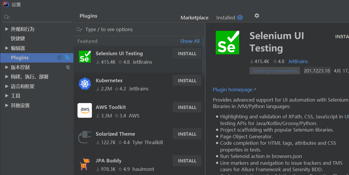Viewport: 349px width, 175px height.
Task: Click the translation icon beside Plugins
Action: pyautogui.click(x=68, y=58)
